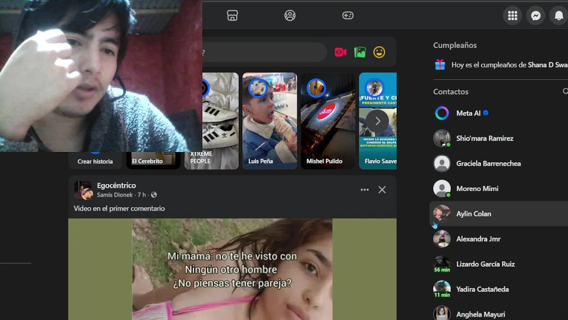Click Mishel Pulido story profile ring
Screen dimensions: 568x320
(x=316, y=88)
